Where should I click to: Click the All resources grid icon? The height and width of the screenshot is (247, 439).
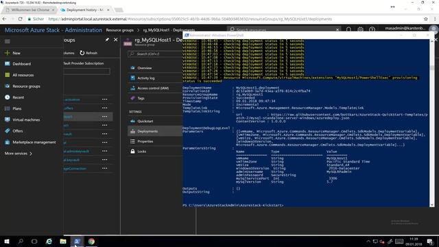point(8,75)
